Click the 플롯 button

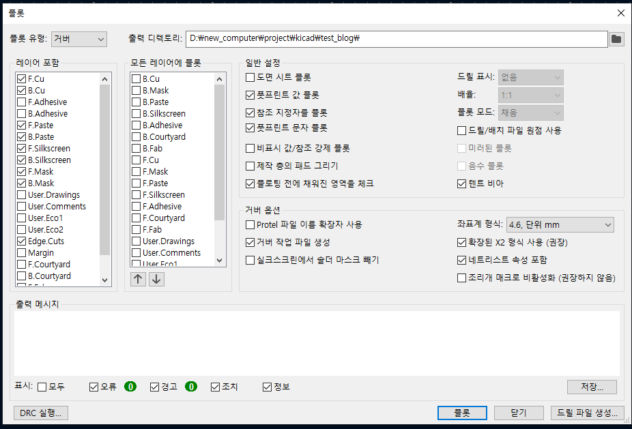pos(462,413)
